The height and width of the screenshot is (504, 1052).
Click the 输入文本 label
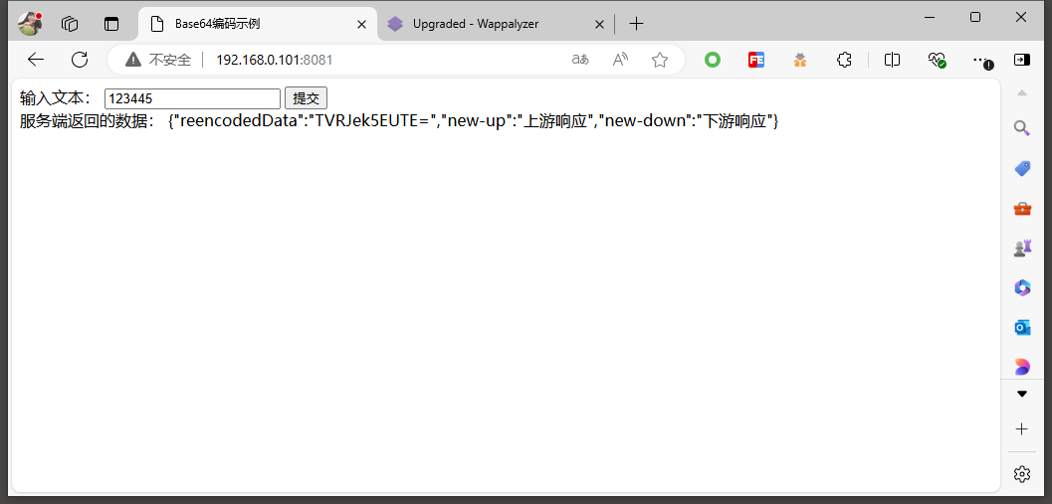55,98
